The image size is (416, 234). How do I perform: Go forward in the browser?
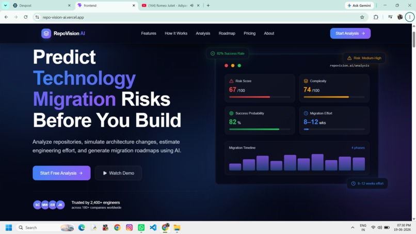16,17
